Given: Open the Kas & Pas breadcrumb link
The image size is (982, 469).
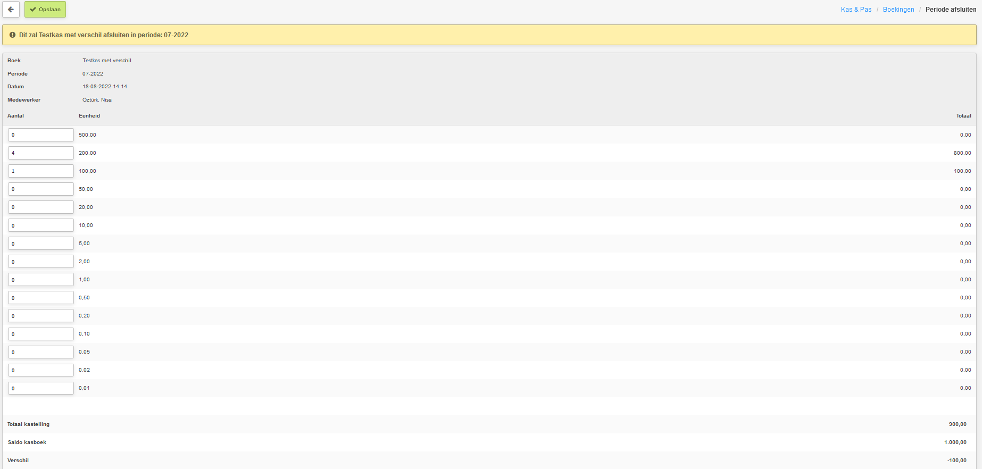Looking at the screenshot, I should [856, 10].
